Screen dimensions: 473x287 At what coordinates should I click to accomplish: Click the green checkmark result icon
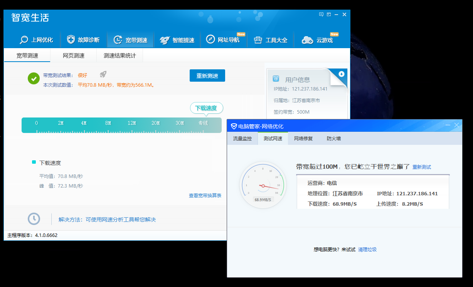tap(34, 78)
